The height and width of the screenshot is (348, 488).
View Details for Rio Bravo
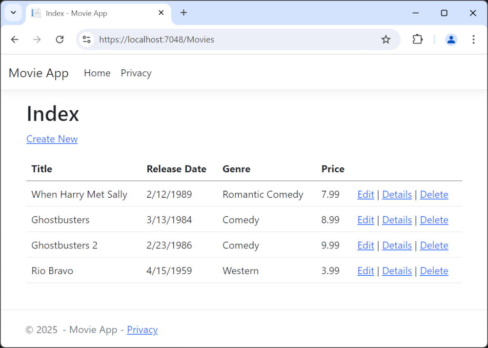pyautogui.click(x=397, y=270)
